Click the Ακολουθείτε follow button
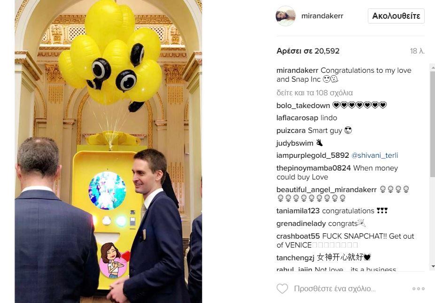The height and width of the screenshot is (303, 435). pos(396,16)
